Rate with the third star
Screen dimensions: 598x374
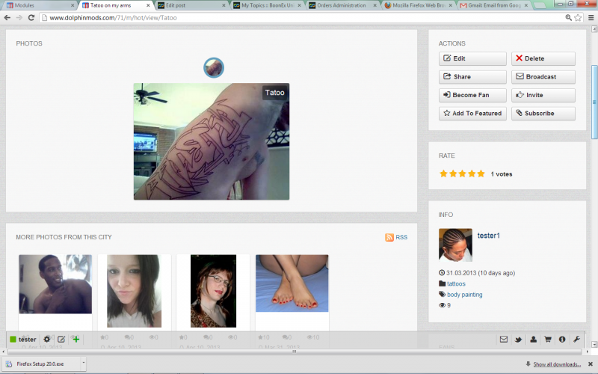(462, 174)
